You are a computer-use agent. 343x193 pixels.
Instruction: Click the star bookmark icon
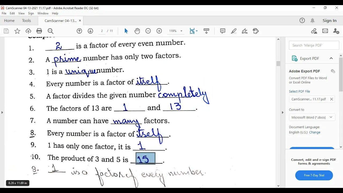click(17, 31)
